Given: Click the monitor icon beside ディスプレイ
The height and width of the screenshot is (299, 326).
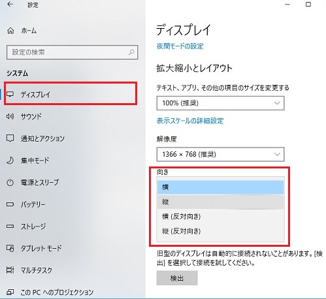Looking at the screenshot, I should tap(10, 94).
